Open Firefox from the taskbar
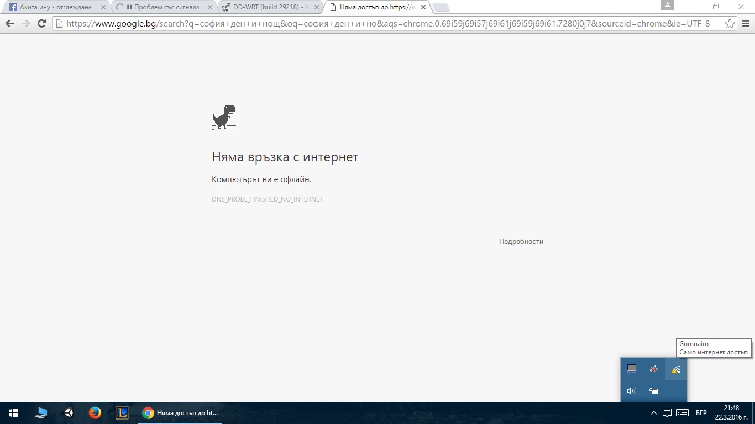The height and width of the screenshot is (424, 755). pyautogui.click(x=95, y=412)
